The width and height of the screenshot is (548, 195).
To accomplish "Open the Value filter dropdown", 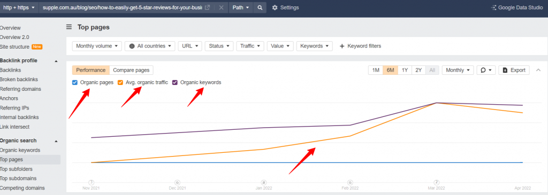I will [x=280, y=46].
